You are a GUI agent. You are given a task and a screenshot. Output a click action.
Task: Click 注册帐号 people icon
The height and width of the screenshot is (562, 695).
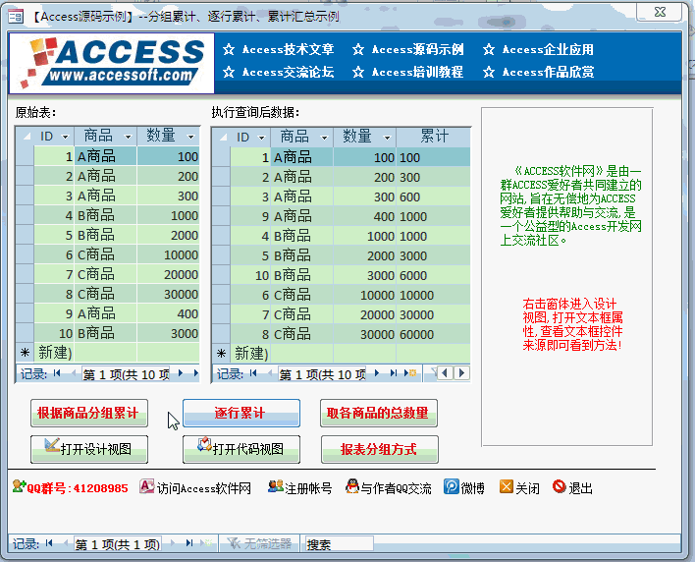[x=275, y=486]
